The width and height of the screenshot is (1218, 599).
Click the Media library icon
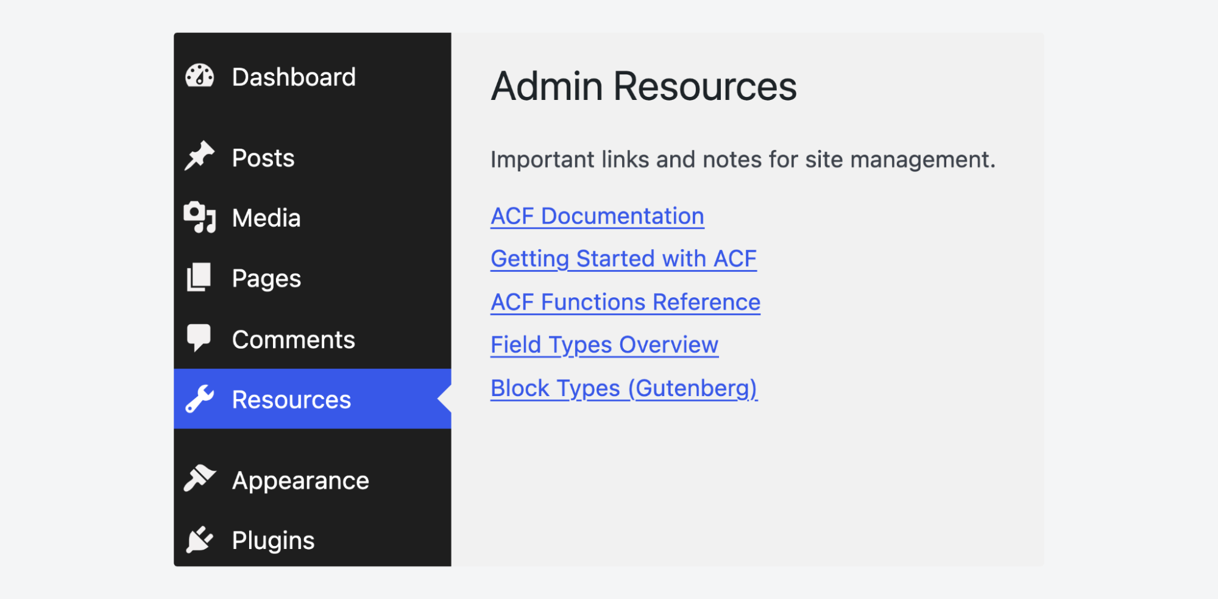(199, 217)
